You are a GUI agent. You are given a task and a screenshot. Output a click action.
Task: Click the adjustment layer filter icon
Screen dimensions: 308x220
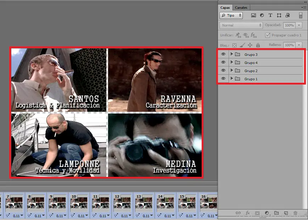pyautogui.click(x=262, y=16)
